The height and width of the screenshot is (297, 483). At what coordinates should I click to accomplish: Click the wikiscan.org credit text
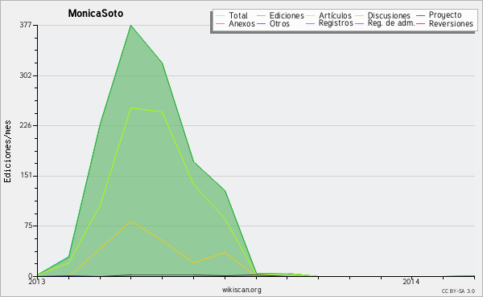pos(242,290)
